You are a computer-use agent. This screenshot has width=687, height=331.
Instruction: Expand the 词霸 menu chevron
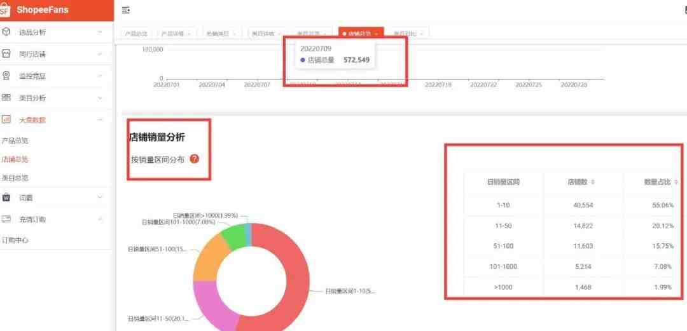click(100, 198)
